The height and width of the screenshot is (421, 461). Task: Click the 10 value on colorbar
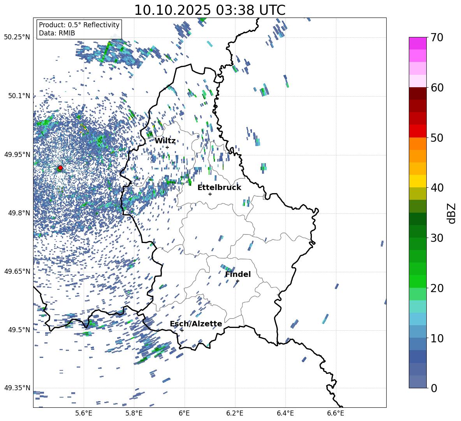point(437,338)
